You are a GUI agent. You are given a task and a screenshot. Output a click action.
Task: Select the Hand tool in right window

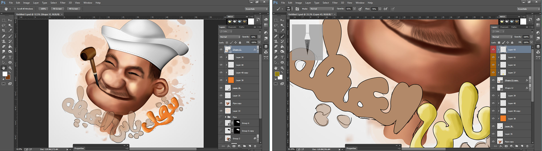(276, 68)
